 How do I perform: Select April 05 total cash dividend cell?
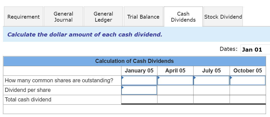[175, 99]
